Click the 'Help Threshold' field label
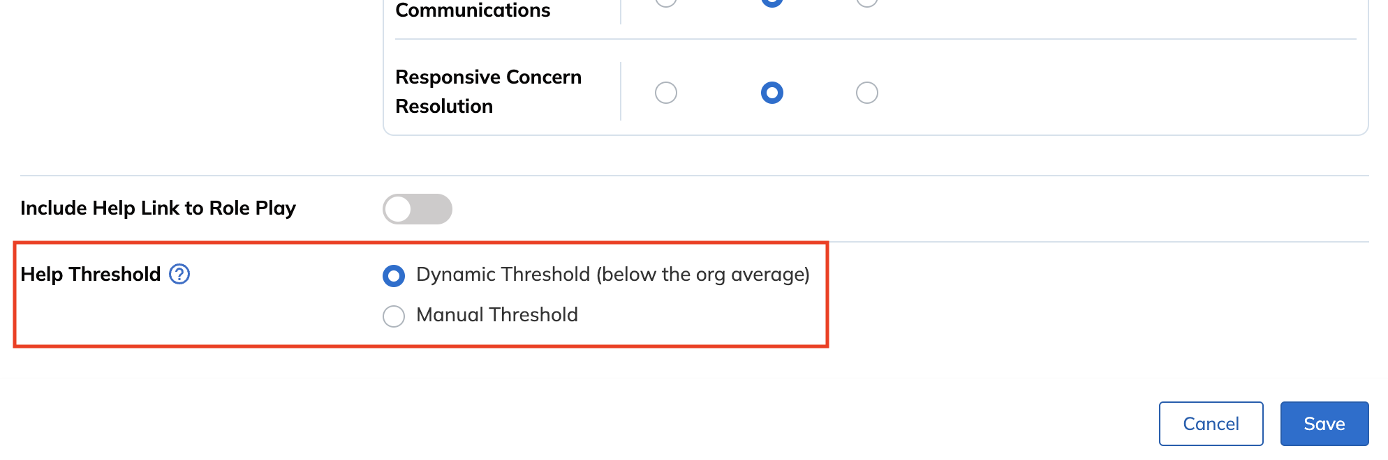Screen dimensions: 1388x460 [91, 275]
